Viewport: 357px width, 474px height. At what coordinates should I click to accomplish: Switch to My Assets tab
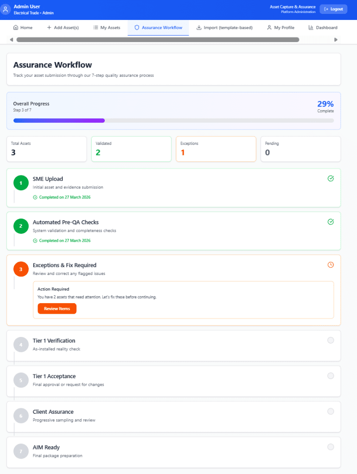(107, 27)
